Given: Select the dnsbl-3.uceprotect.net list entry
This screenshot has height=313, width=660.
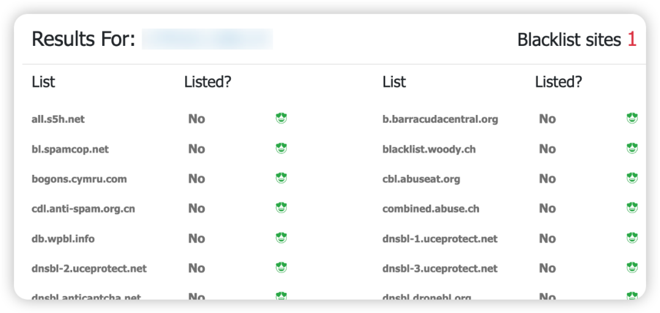Looking at the screenshot, I should point(440,269).
